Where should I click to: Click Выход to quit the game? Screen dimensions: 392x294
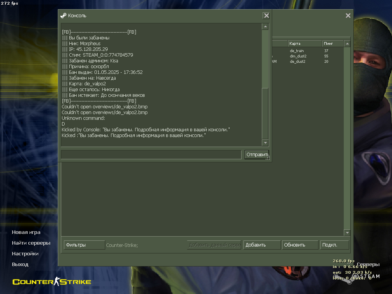[x=20, y=265]
